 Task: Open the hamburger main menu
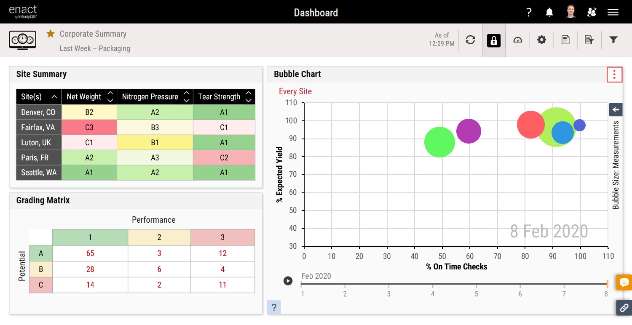(613, 12)
